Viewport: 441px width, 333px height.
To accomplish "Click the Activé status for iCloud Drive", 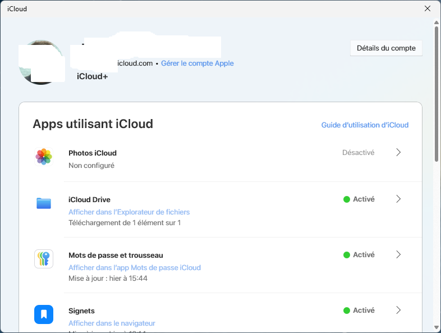I will coord(359,199).
